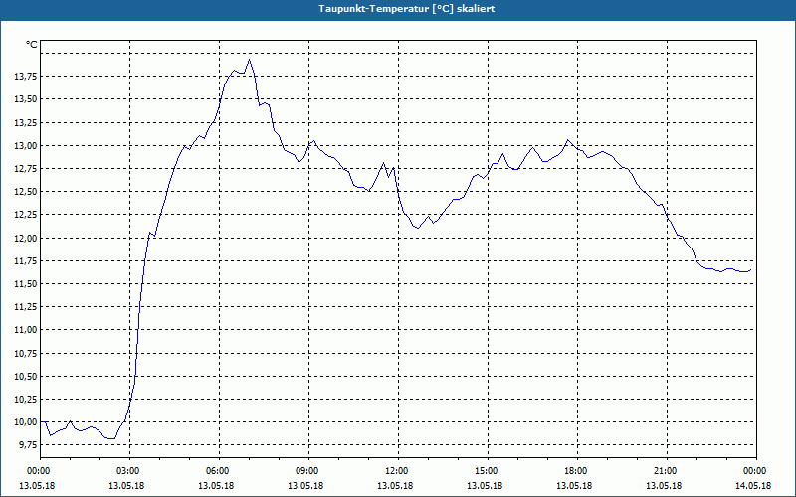Click the curve's highest peak near 07:00
This screenshot has width=796, height=497.
(249, 60)
